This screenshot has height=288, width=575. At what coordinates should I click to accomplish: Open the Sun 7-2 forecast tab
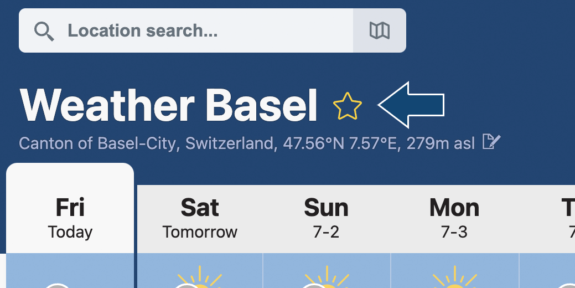326,219
